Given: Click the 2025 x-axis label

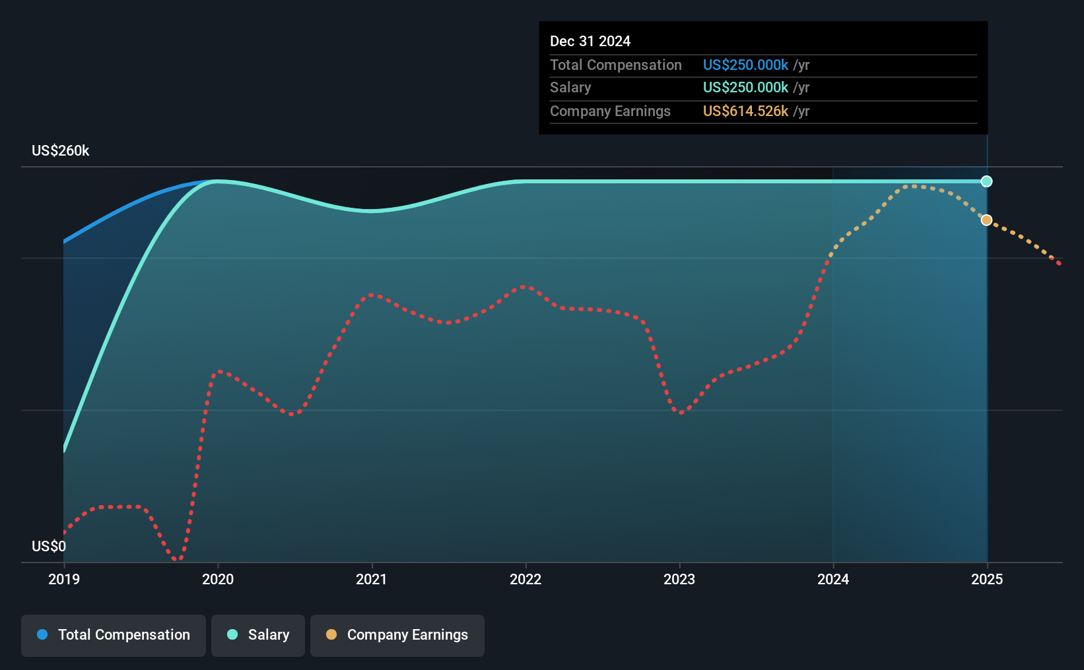Looking at the screenshot, I should click(x=987, y=579).
